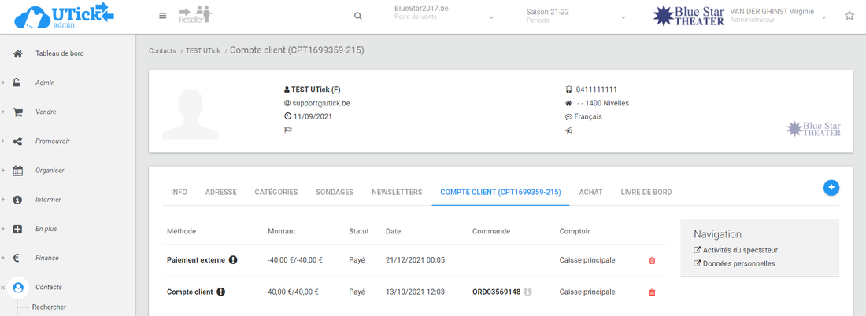Delete the Paiement externe row

[x=652, y=260]
